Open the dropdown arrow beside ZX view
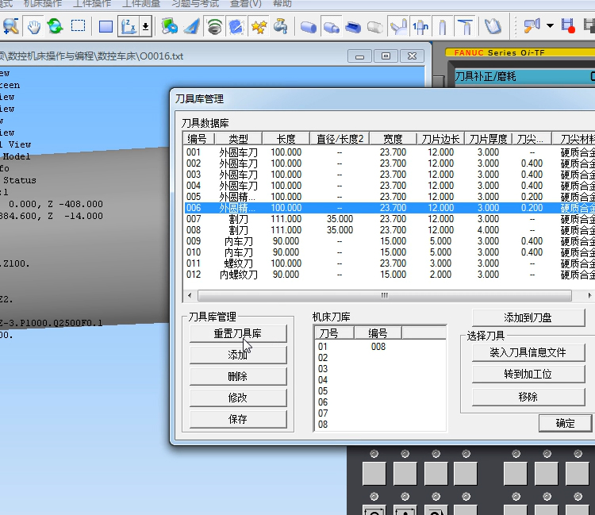Image resolution: width=595 pixels, height=515 pixels. 145,26
